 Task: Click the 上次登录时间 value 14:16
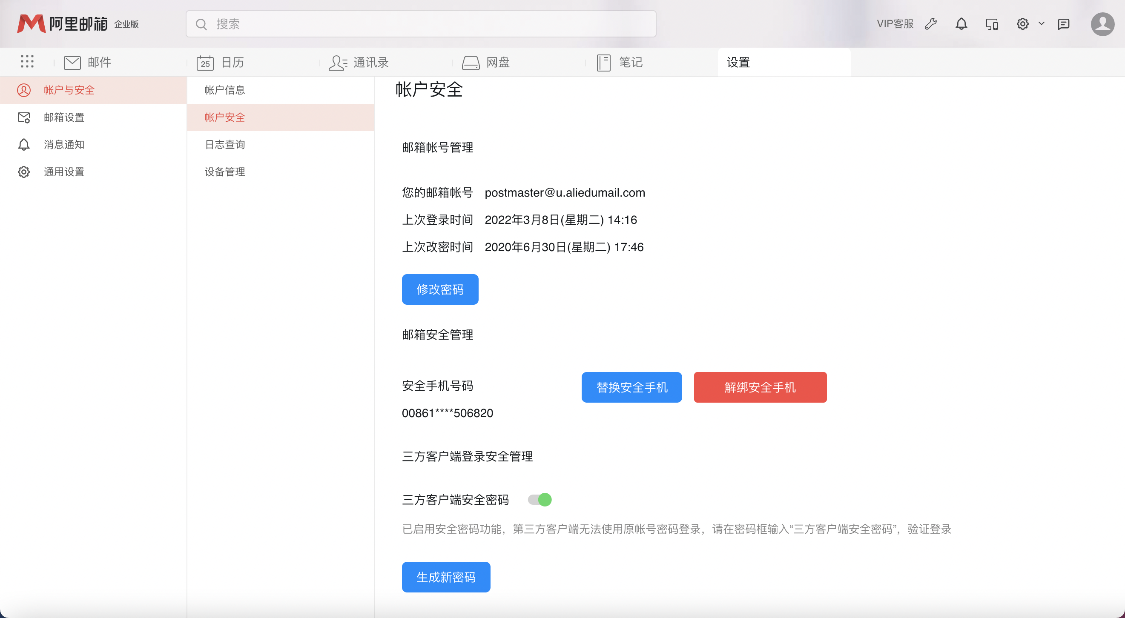click(561, 220)
